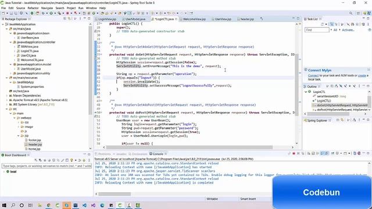The height and width of the screenshot is (209, 372).
Task: Select LoginCTL.java in Package Explorer
Action: coord(30,51)
